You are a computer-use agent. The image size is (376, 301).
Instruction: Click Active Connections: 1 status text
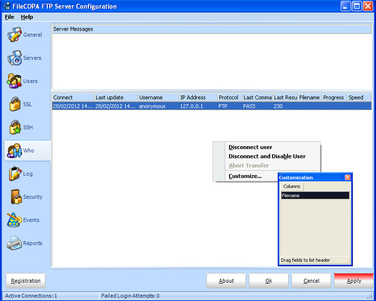pos(31,296)
